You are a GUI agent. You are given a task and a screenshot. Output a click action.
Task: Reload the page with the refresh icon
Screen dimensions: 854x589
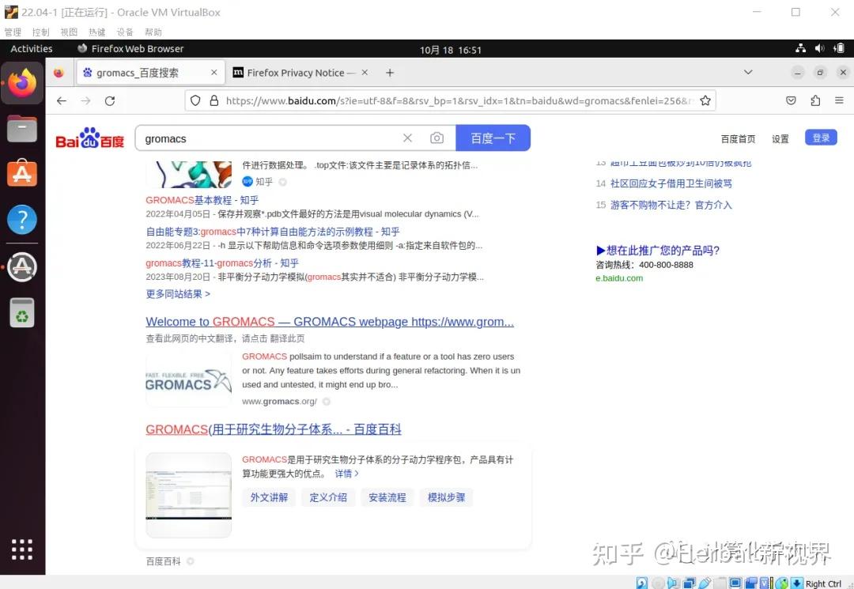[110, 100]
